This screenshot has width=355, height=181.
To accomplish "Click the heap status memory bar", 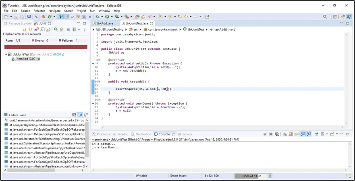I will pos(251,176).
